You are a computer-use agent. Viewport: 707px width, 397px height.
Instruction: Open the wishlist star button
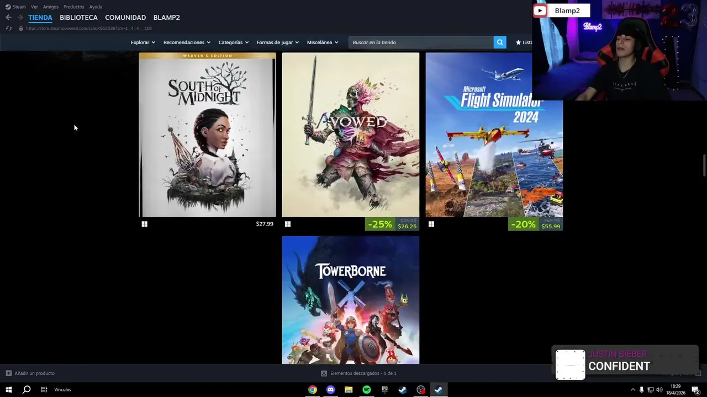click(523, 42)
